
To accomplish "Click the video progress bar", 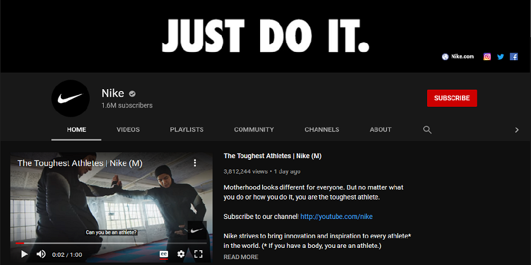I will tap(111, 243).
